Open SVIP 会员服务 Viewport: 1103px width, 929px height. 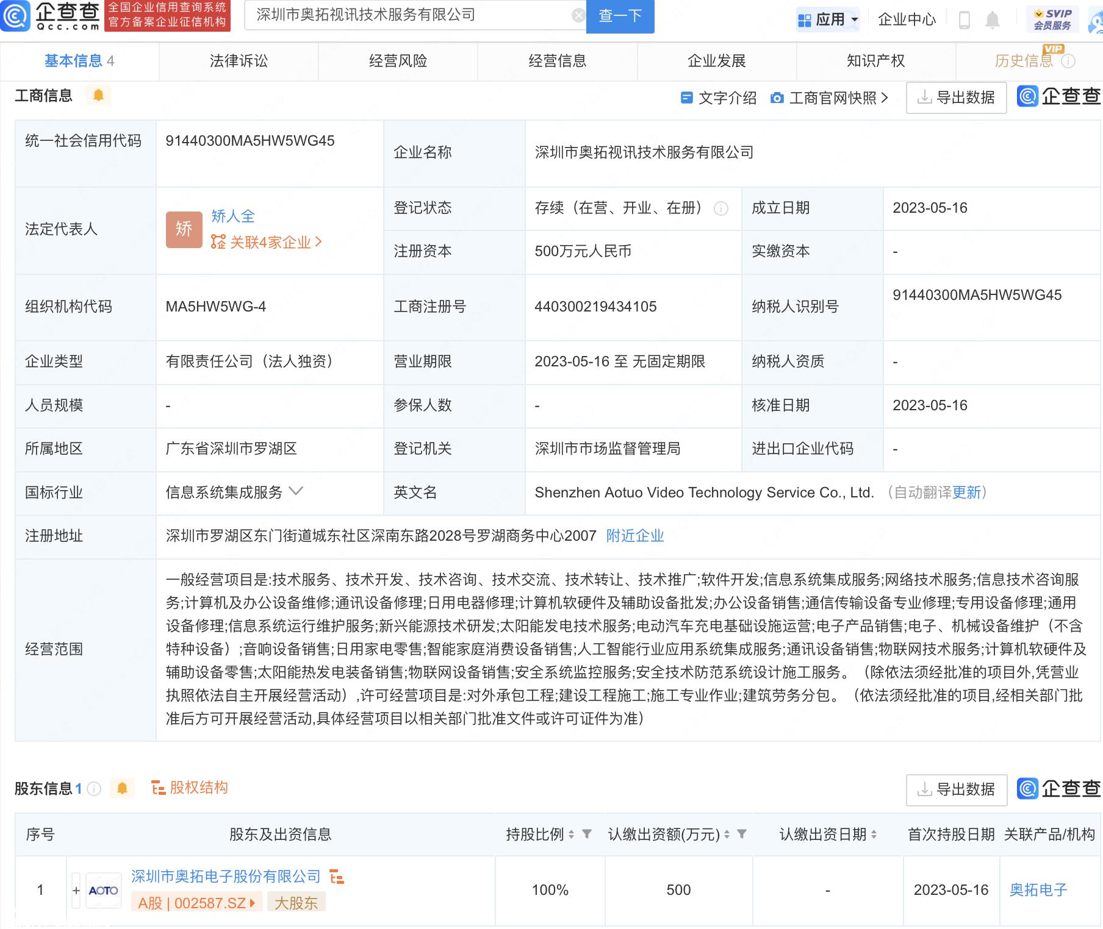(1052, 20)
